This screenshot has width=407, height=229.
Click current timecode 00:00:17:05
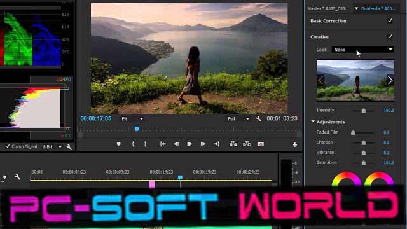pyautogui.click(x=96, y=119)
